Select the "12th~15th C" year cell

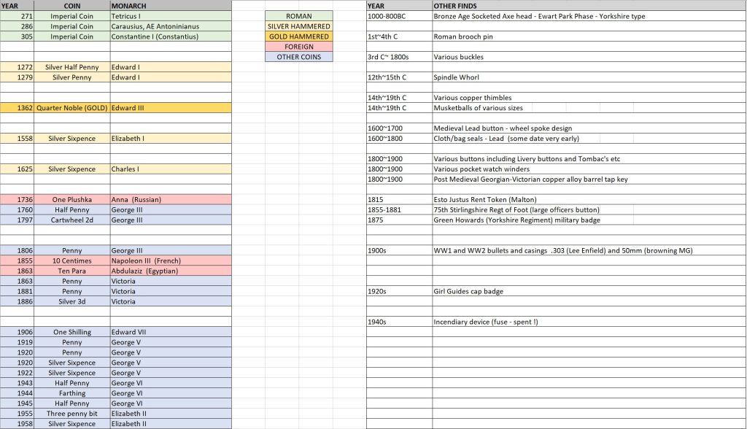pyautogui.click(x=399, y=77)
